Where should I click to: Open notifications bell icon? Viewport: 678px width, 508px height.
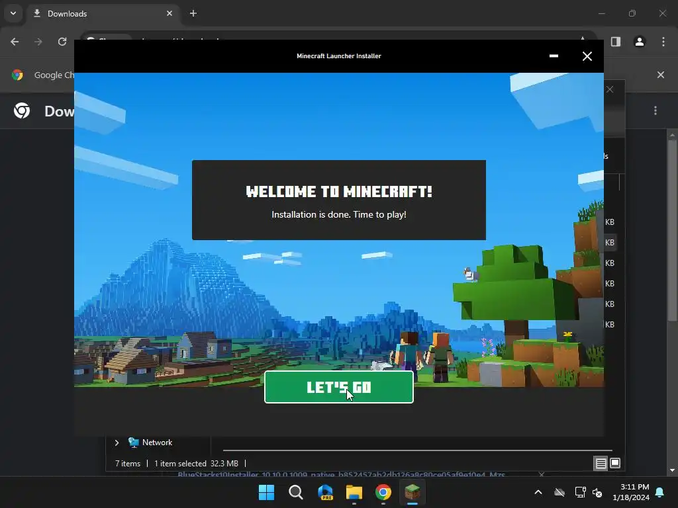660,492
